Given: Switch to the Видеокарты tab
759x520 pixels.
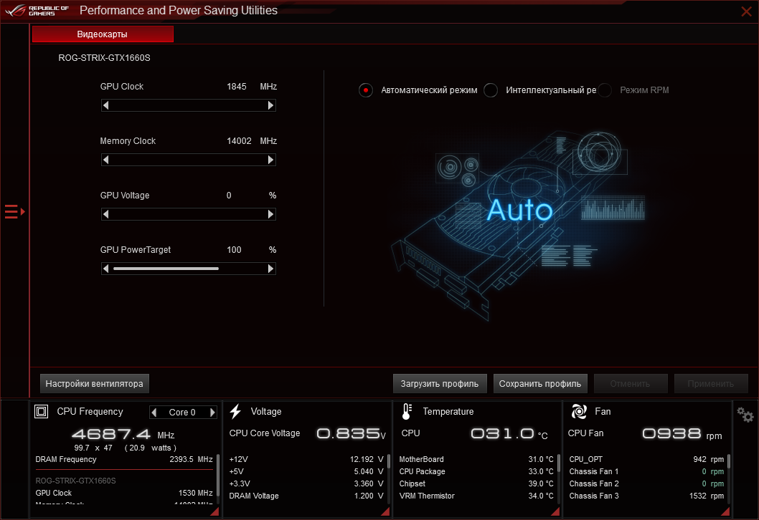Looking at the screenshot, I should (103, 34).
